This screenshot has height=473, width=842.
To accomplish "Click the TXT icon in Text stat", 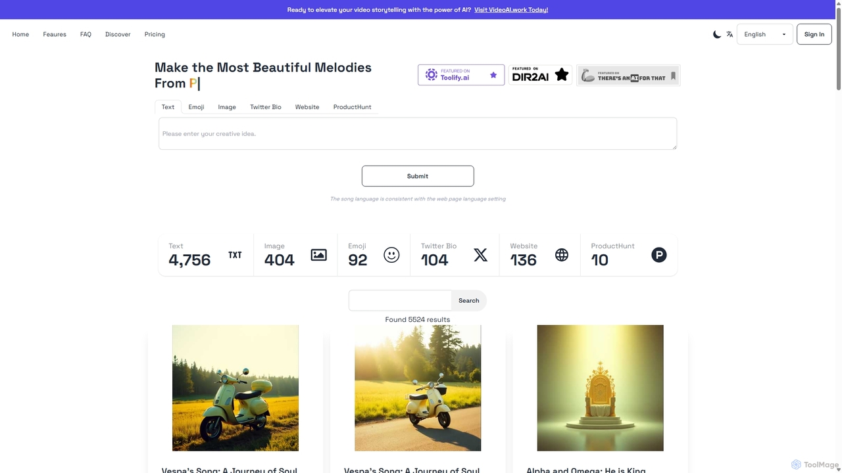I will 235,255.
